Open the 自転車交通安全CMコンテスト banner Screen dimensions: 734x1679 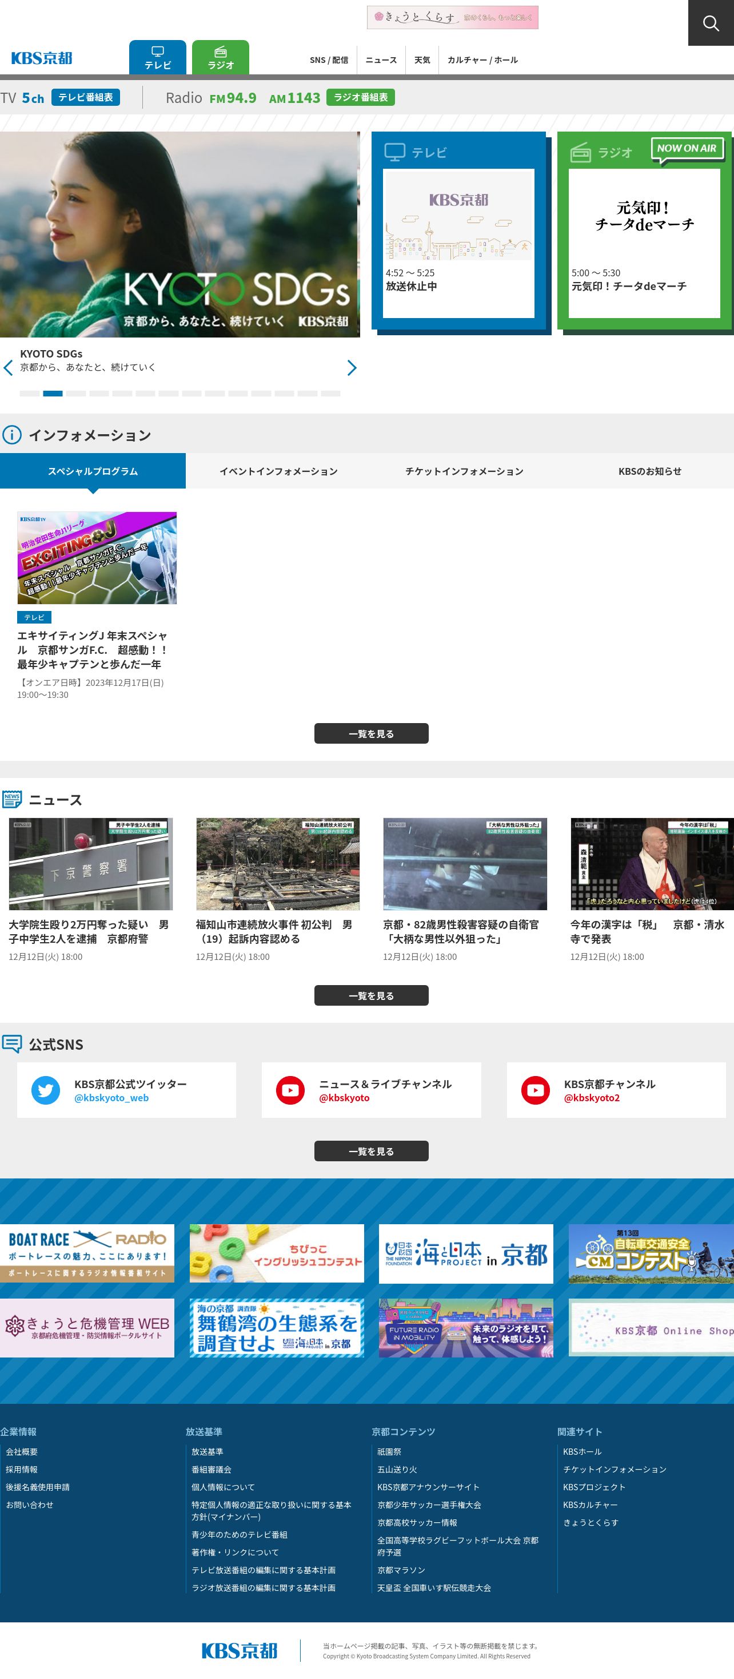tap(651, 1254)
